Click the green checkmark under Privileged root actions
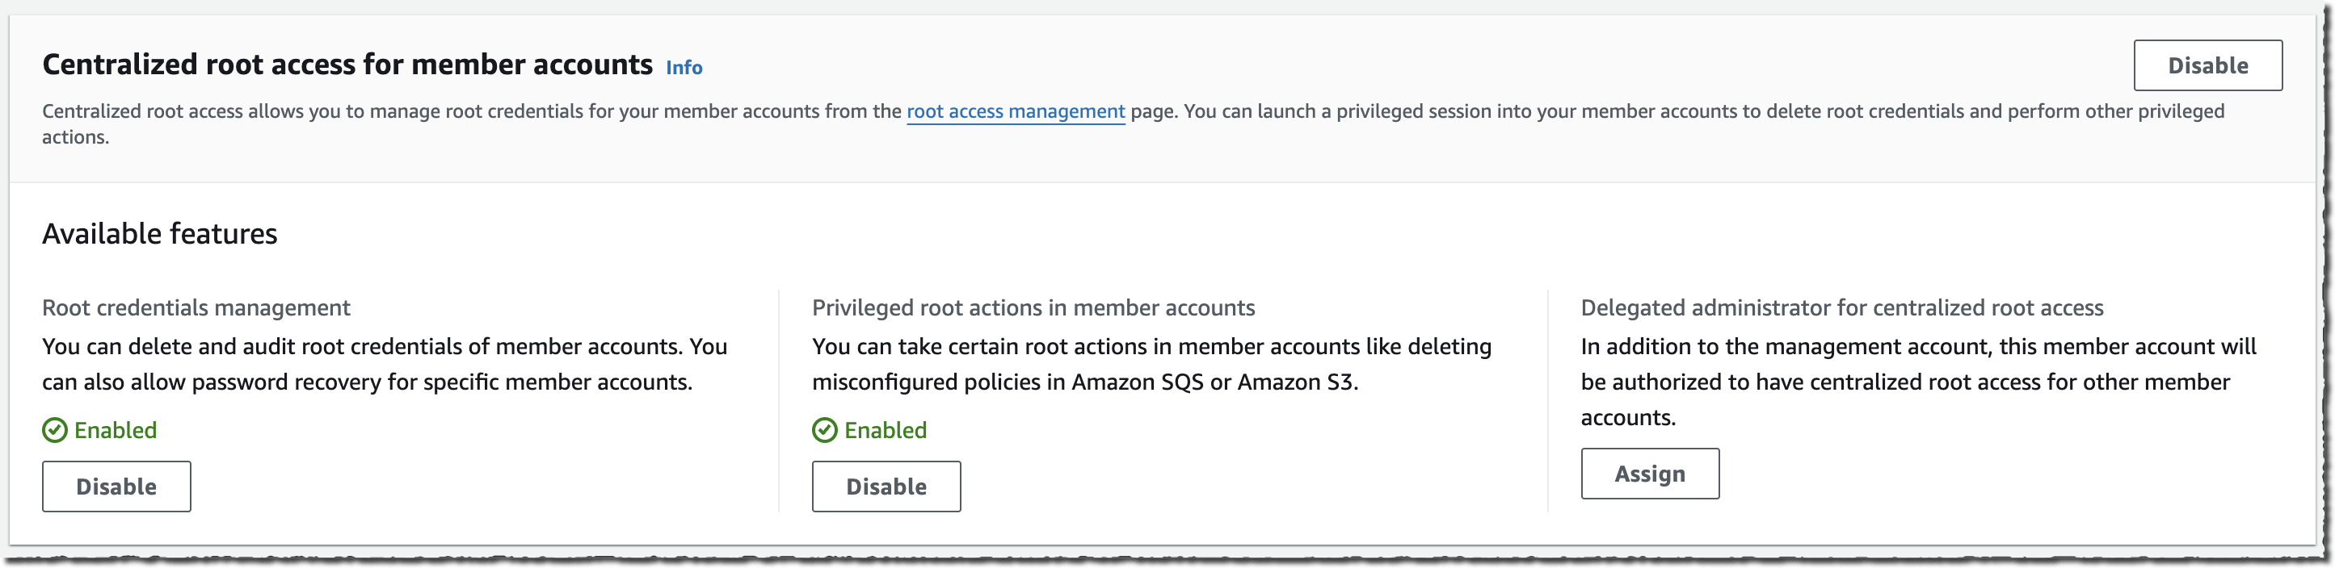 824,431
